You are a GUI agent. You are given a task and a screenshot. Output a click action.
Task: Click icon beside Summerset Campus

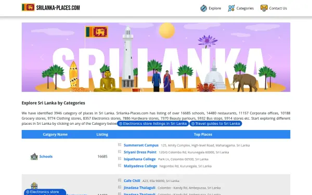pos(120,145)
